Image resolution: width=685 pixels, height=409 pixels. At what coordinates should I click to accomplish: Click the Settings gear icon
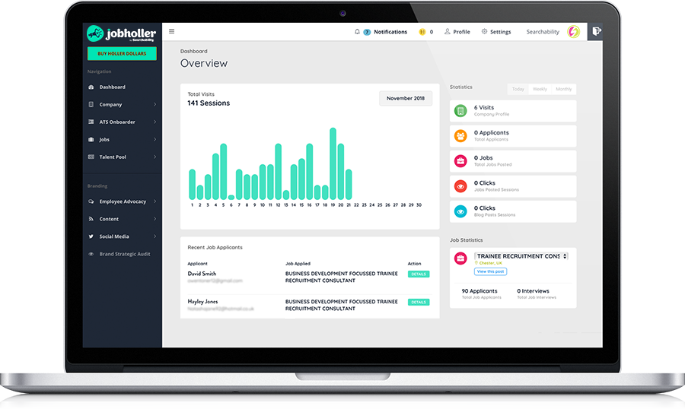(484, 31)
